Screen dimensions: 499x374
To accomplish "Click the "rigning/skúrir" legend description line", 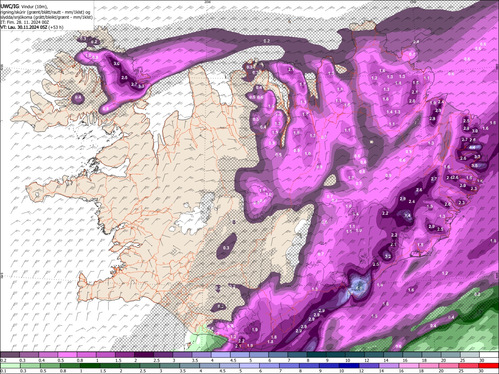I will click(45, 12).
